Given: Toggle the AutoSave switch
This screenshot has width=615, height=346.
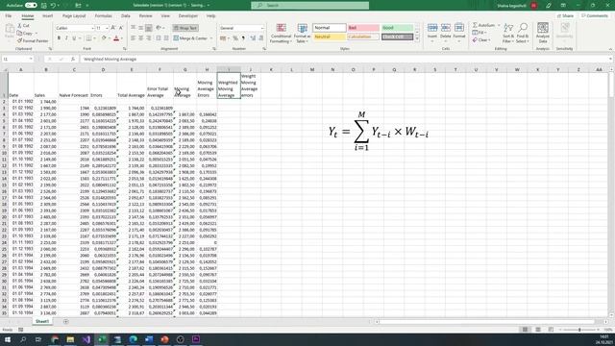Looking at the screenshot, I should (31, 6).
